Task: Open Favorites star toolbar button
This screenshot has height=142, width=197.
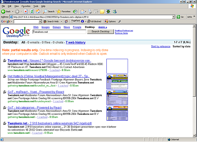Action: pyautogui.click(x=63, y=11)
